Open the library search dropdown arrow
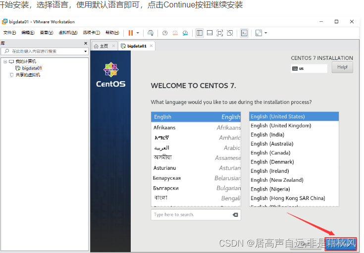The height and width of the screenshot is (253, 364). click(85, 51)
